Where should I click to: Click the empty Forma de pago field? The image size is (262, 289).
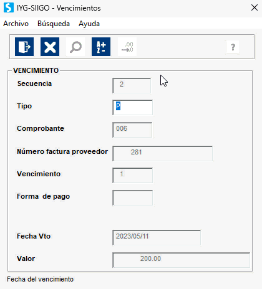coord(133,198)
